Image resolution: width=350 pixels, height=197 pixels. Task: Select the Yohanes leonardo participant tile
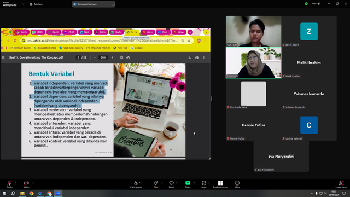[x=309, y=94]
